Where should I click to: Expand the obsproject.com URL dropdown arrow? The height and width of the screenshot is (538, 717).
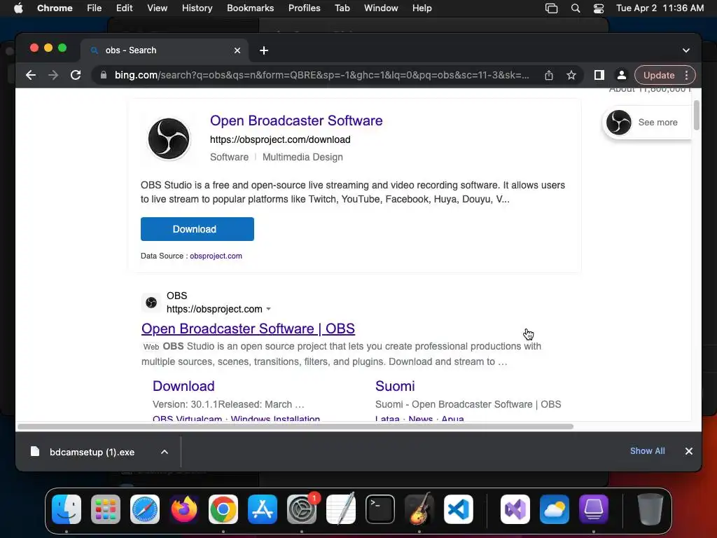tap(268, 309)
